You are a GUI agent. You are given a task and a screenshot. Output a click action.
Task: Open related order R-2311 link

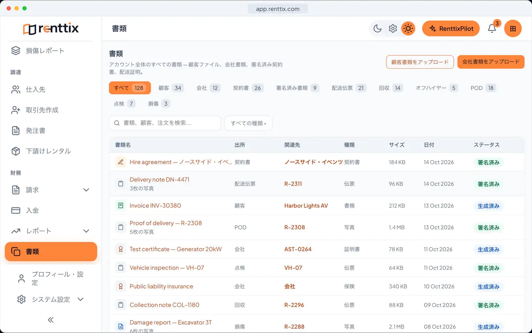pyautogui.click(x=293, y=184)
